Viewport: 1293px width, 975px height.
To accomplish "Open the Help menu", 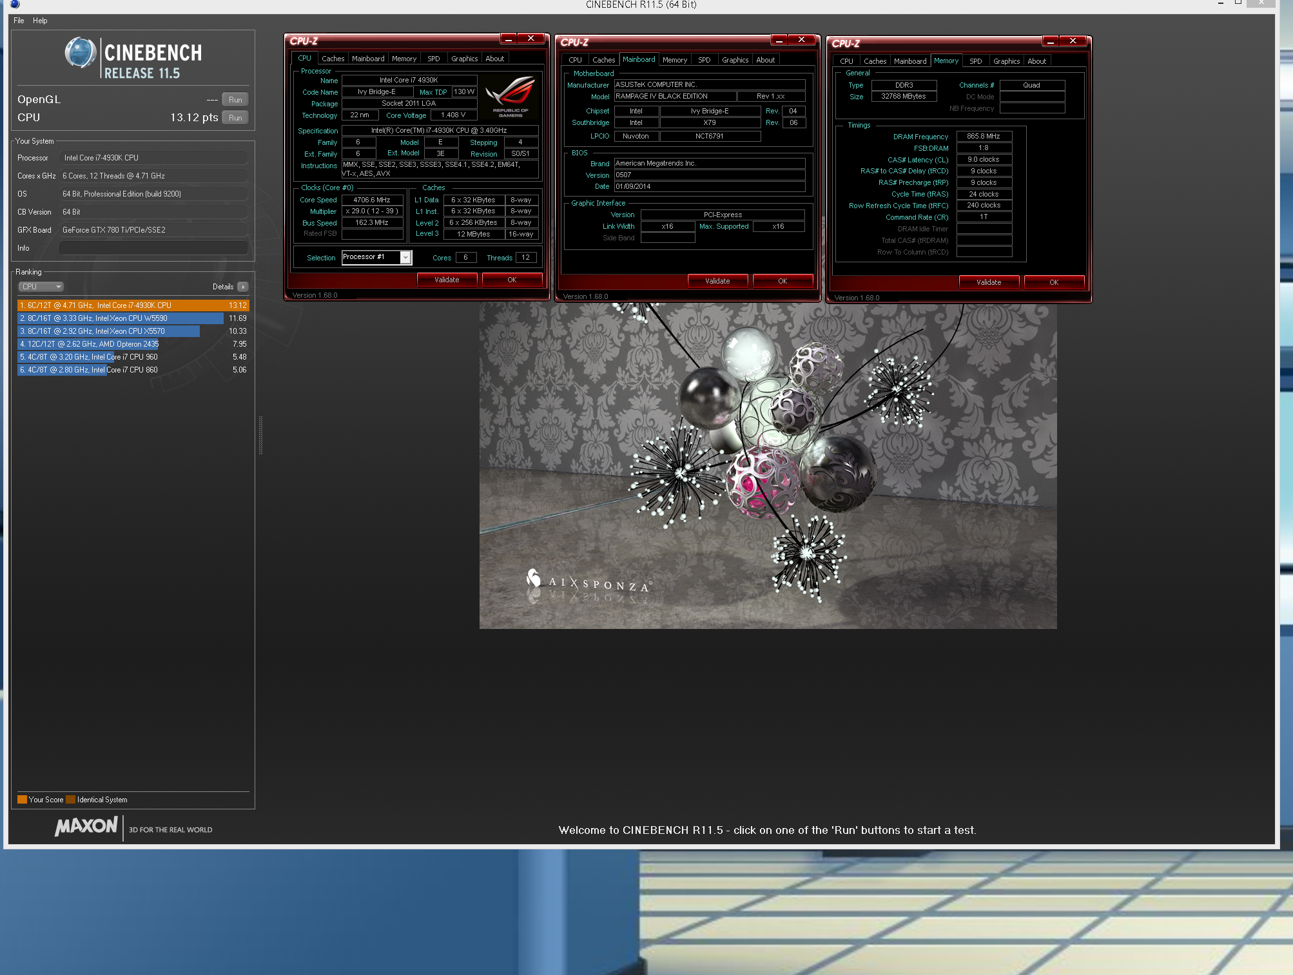I will click(40, 21).
